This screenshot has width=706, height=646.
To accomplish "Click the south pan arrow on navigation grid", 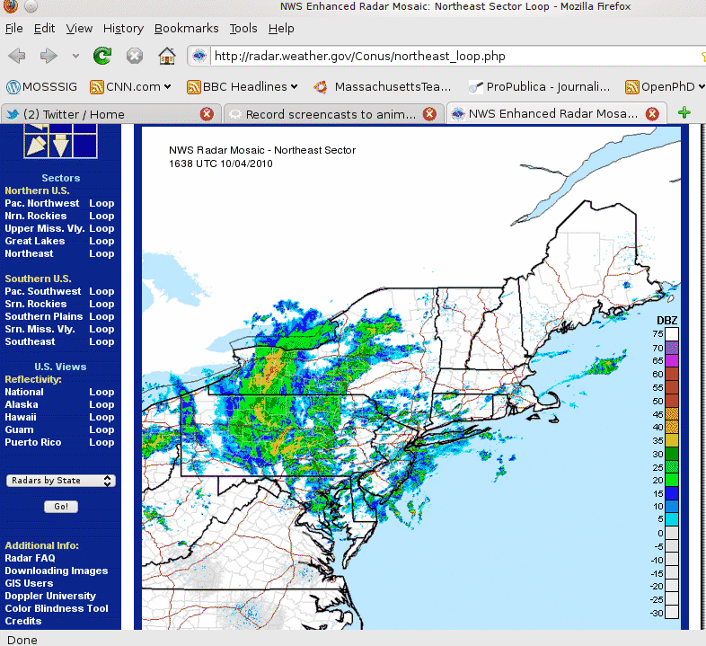I will point(60,146).
